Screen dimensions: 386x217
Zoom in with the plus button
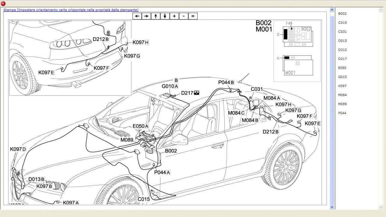[174, 16]
